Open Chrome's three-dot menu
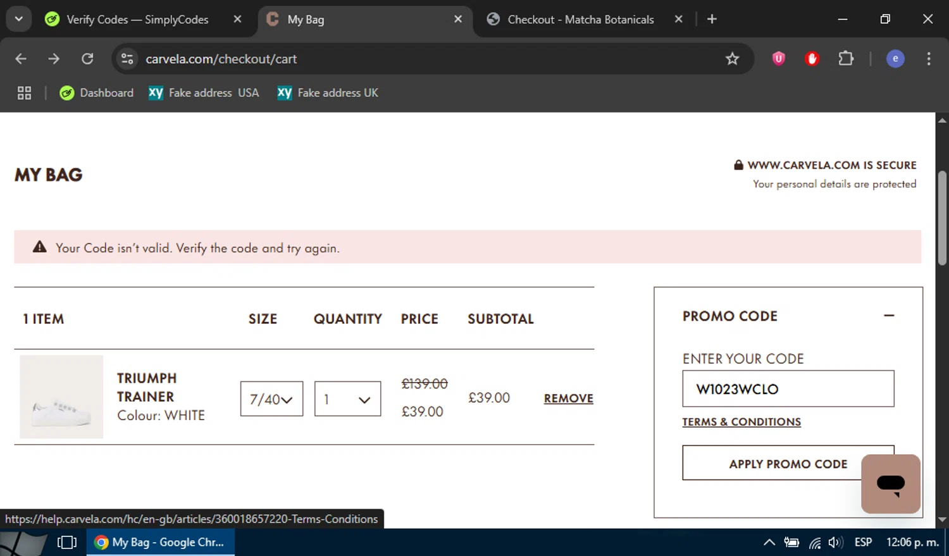Image resolution: width=949 pixels, height=556 pixels. [929, 59]
